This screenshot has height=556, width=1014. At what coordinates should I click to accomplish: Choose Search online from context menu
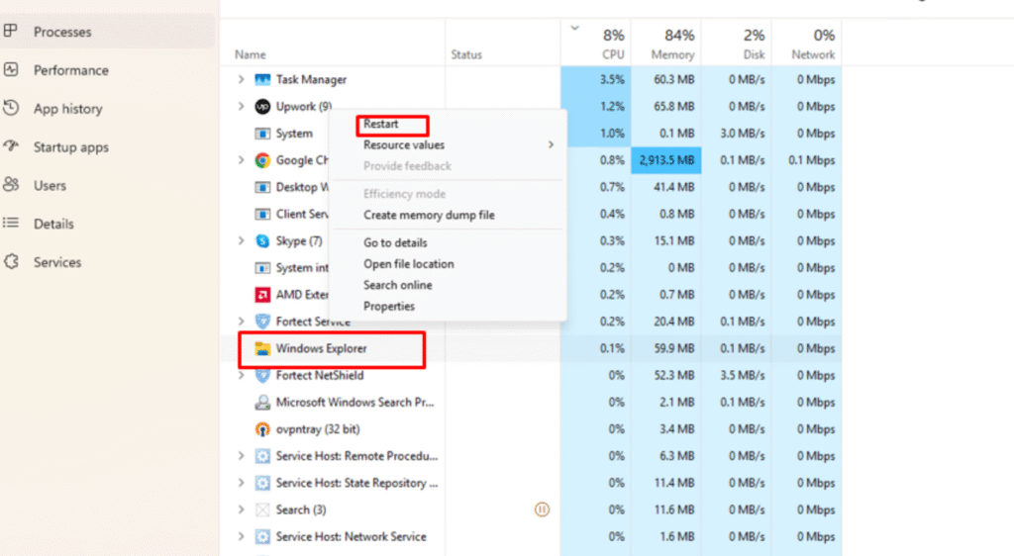click(x=398, y=285)
